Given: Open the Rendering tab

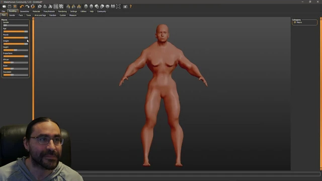Looking at the screenshot, I should click(62, 11).
